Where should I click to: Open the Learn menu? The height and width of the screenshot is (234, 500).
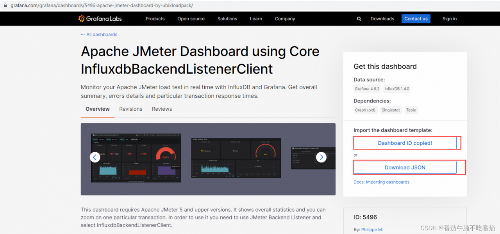(256, 19)
